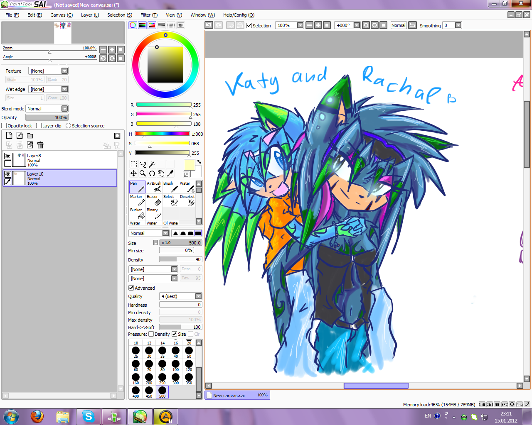532x425 pixels.
Task: Activate the lasso selection tool
Action: (x=143, y=164)
